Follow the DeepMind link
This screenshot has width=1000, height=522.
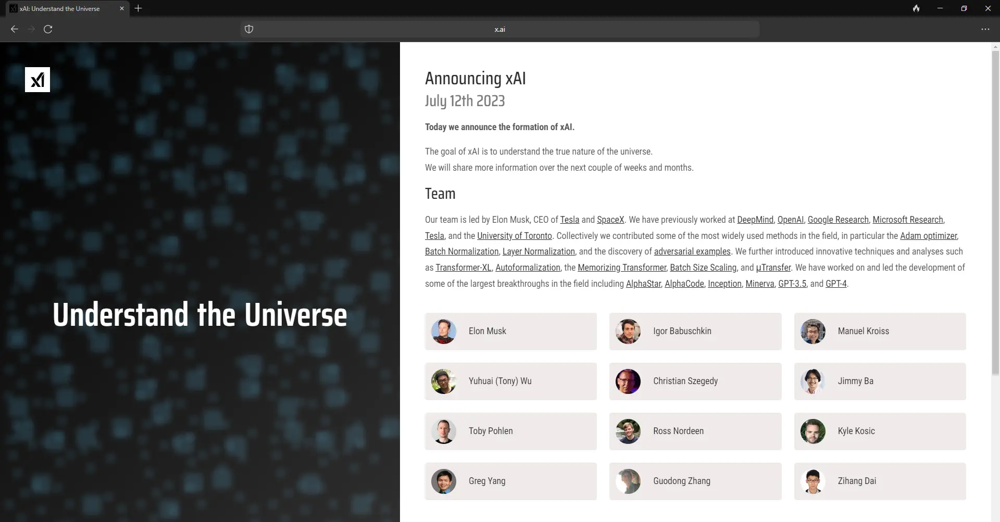tap(755, 220)
